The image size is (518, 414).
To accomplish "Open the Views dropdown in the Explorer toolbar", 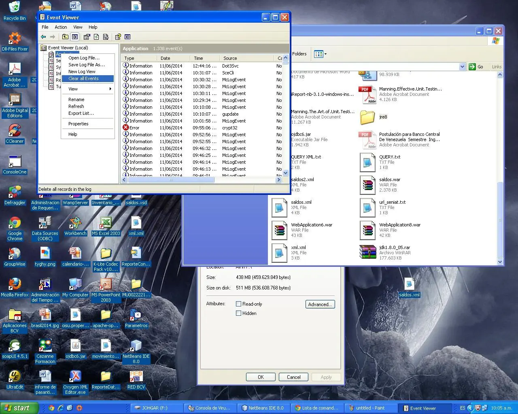I will click(325, 54).
